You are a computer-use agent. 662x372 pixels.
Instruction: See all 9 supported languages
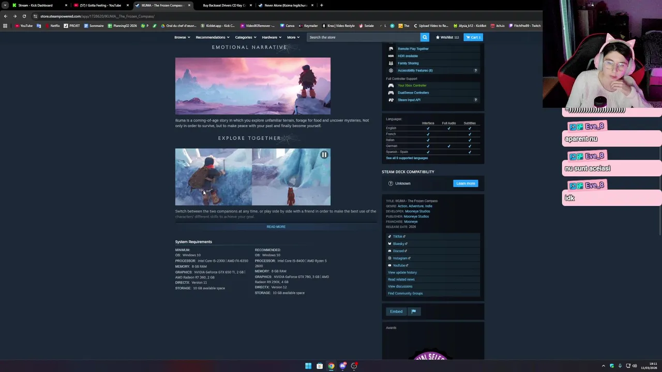[x=407, y=158]
